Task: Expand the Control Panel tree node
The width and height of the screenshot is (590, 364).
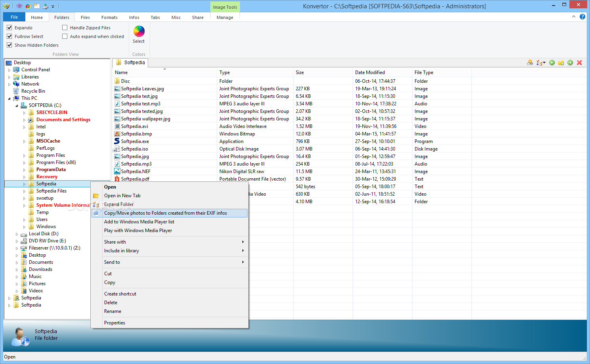Action: [9, 70]
